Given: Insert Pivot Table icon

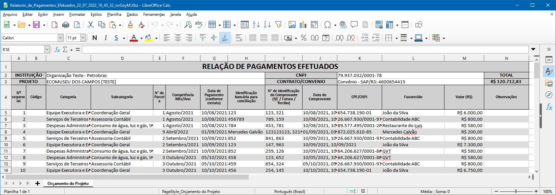Looking at the screenshot, I should coord(314,25).
